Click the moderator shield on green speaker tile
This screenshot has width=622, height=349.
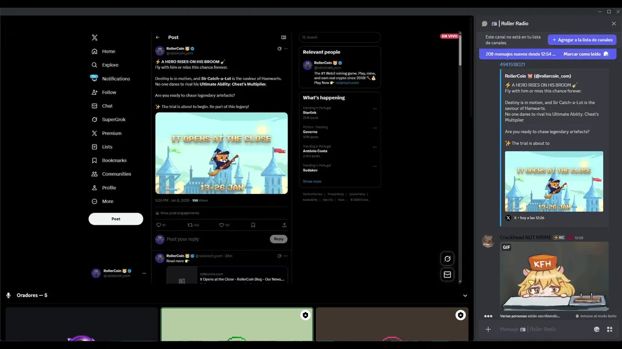pos(305,315)
